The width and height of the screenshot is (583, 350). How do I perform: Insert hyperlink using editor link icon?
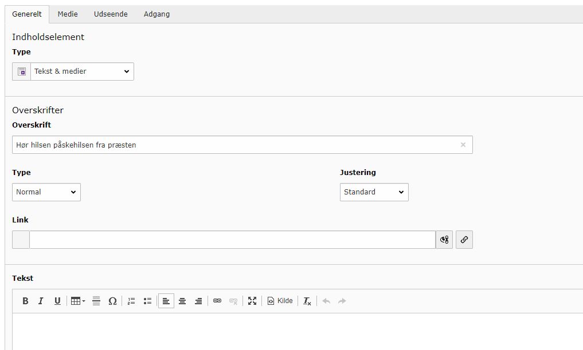click(x=217, y=301)
